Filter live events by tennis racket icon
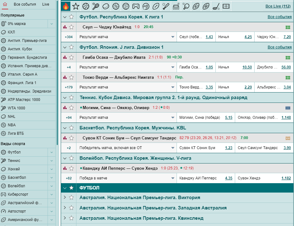This screenshot has height=226, width=294. point(96,6)
